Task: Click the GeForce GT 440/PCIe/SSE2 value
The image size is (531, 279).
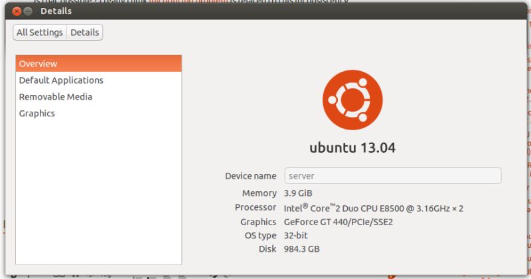Action: [339, 222]
